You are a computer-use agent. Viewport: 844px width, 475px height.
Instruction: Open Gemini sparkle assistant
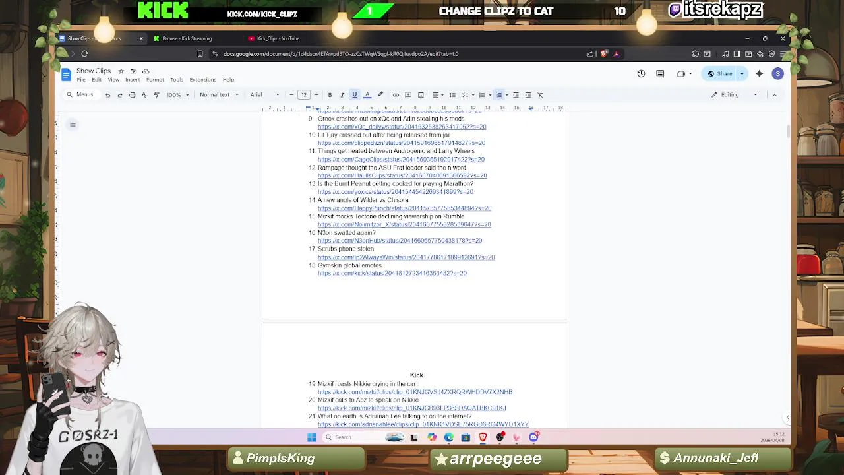tap(759, 74)
